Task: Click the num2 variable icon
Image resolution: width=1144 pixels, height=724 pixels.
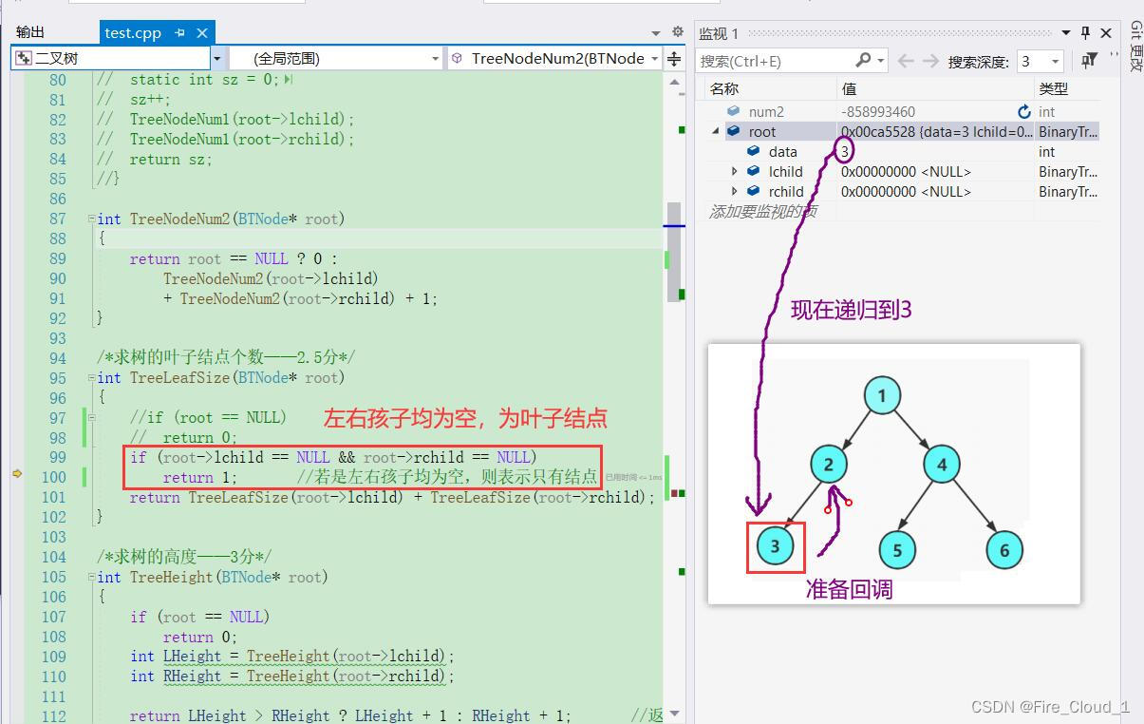Action: click(734, 112)
